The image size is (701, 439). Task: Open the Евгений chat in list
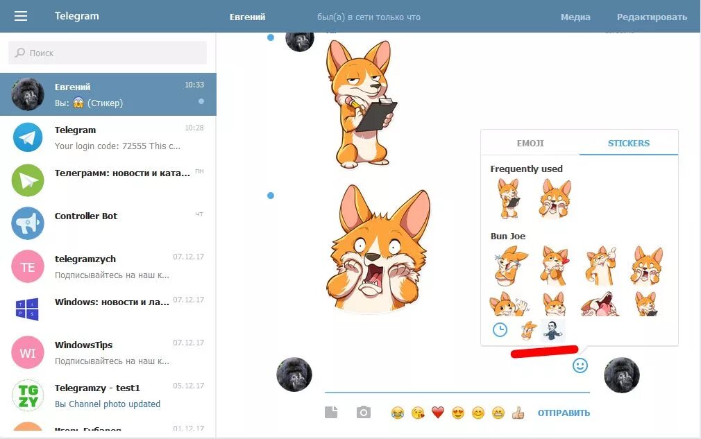click(x=108, y=94)
